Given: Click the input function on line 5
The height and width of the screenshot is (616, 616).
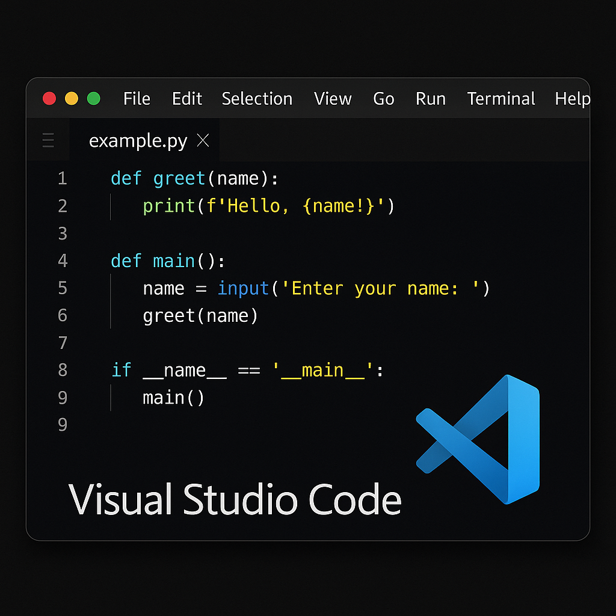Looking at the screenshot, I should tap(243, 289).
